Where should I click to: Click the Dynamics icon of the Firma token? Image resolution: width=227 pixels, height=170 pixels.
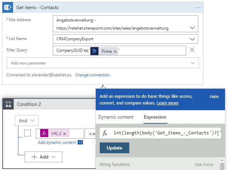pyautogui.click(x=94, y=51)
